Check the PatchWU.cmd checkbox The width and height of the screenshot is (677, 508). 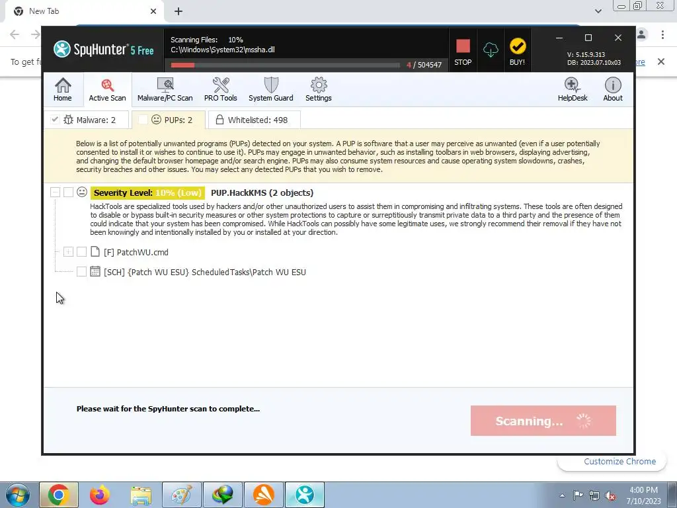(81, 251)
